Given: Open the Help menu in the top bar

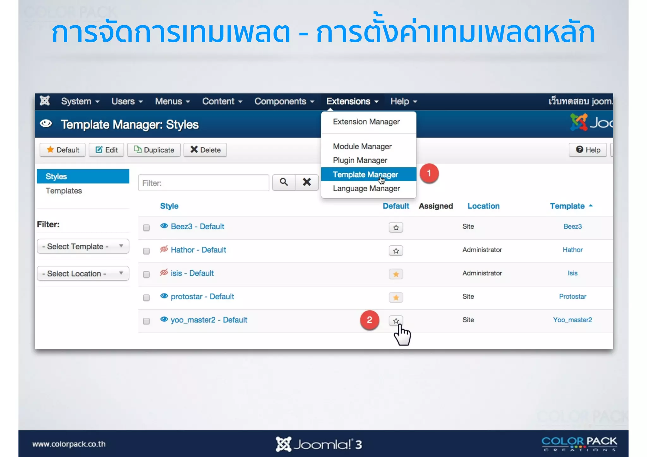Looking at the screenshot, I should [404, 101].
